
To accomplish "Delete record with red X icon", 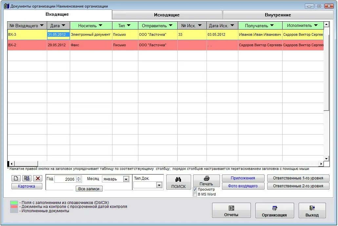I will click(38, 178).
